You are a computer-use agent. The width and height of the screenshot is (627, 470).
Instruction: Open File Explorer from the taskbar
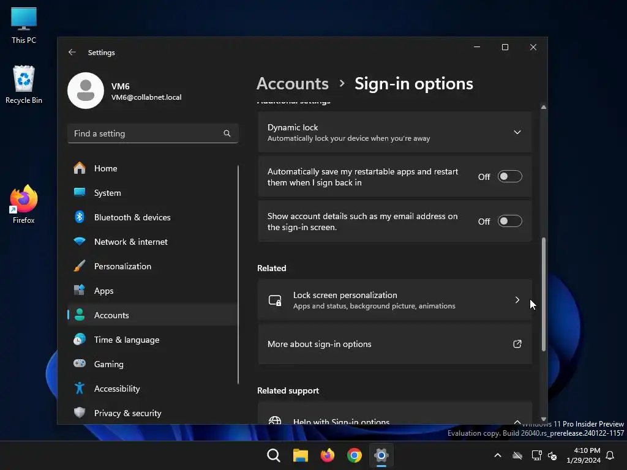coord(300,455)
